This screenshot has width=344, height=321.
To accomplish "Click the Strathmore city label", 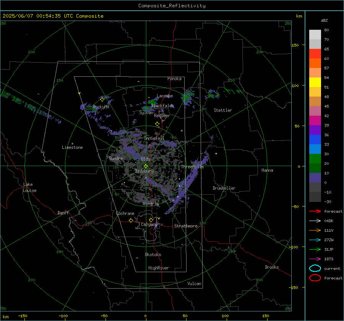I will 186,226.
